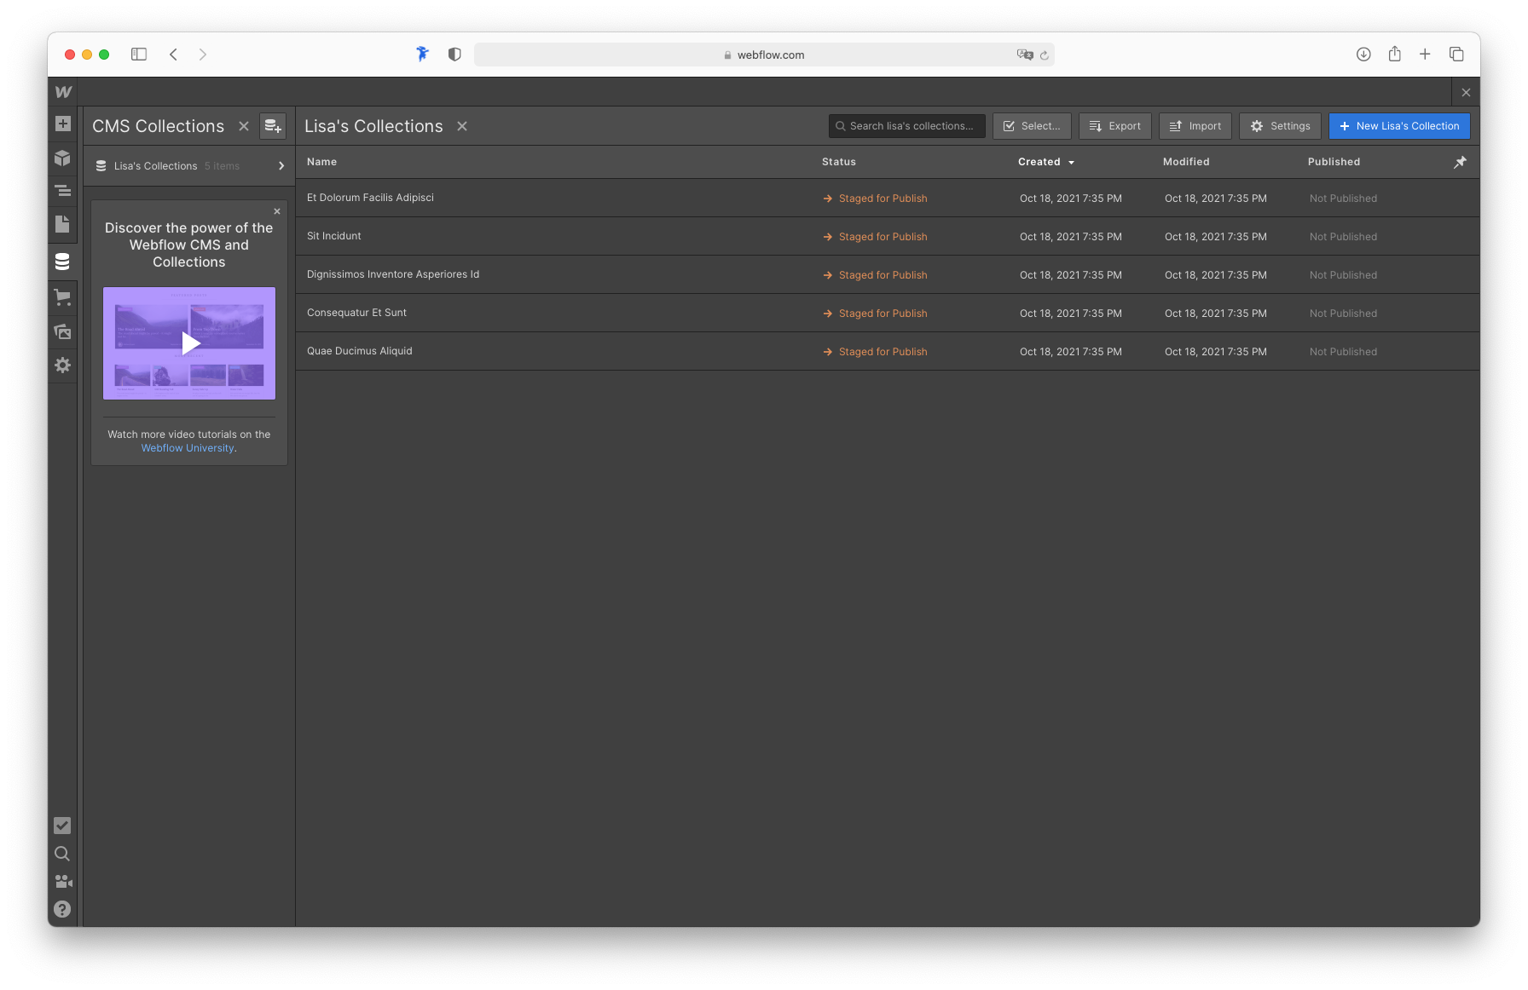The width and height of the screenshot is (1528, 990).
Task: Select the Lisa's Collections tab
Action: 373,125
